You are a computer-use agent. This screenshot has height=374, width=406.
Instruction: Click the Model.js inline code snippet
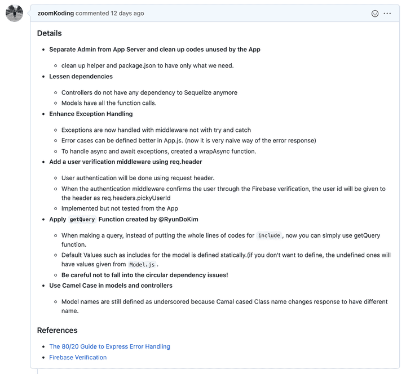142,264
